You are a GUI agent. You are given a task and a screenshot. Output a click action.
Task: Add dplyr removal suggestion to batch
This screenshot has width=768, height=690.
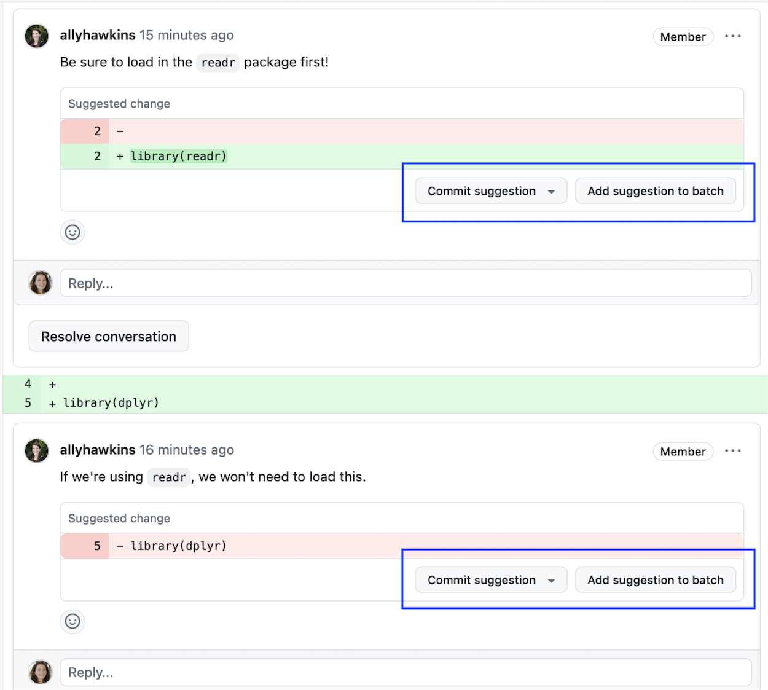pyautogui.click(x=656, y=580)
